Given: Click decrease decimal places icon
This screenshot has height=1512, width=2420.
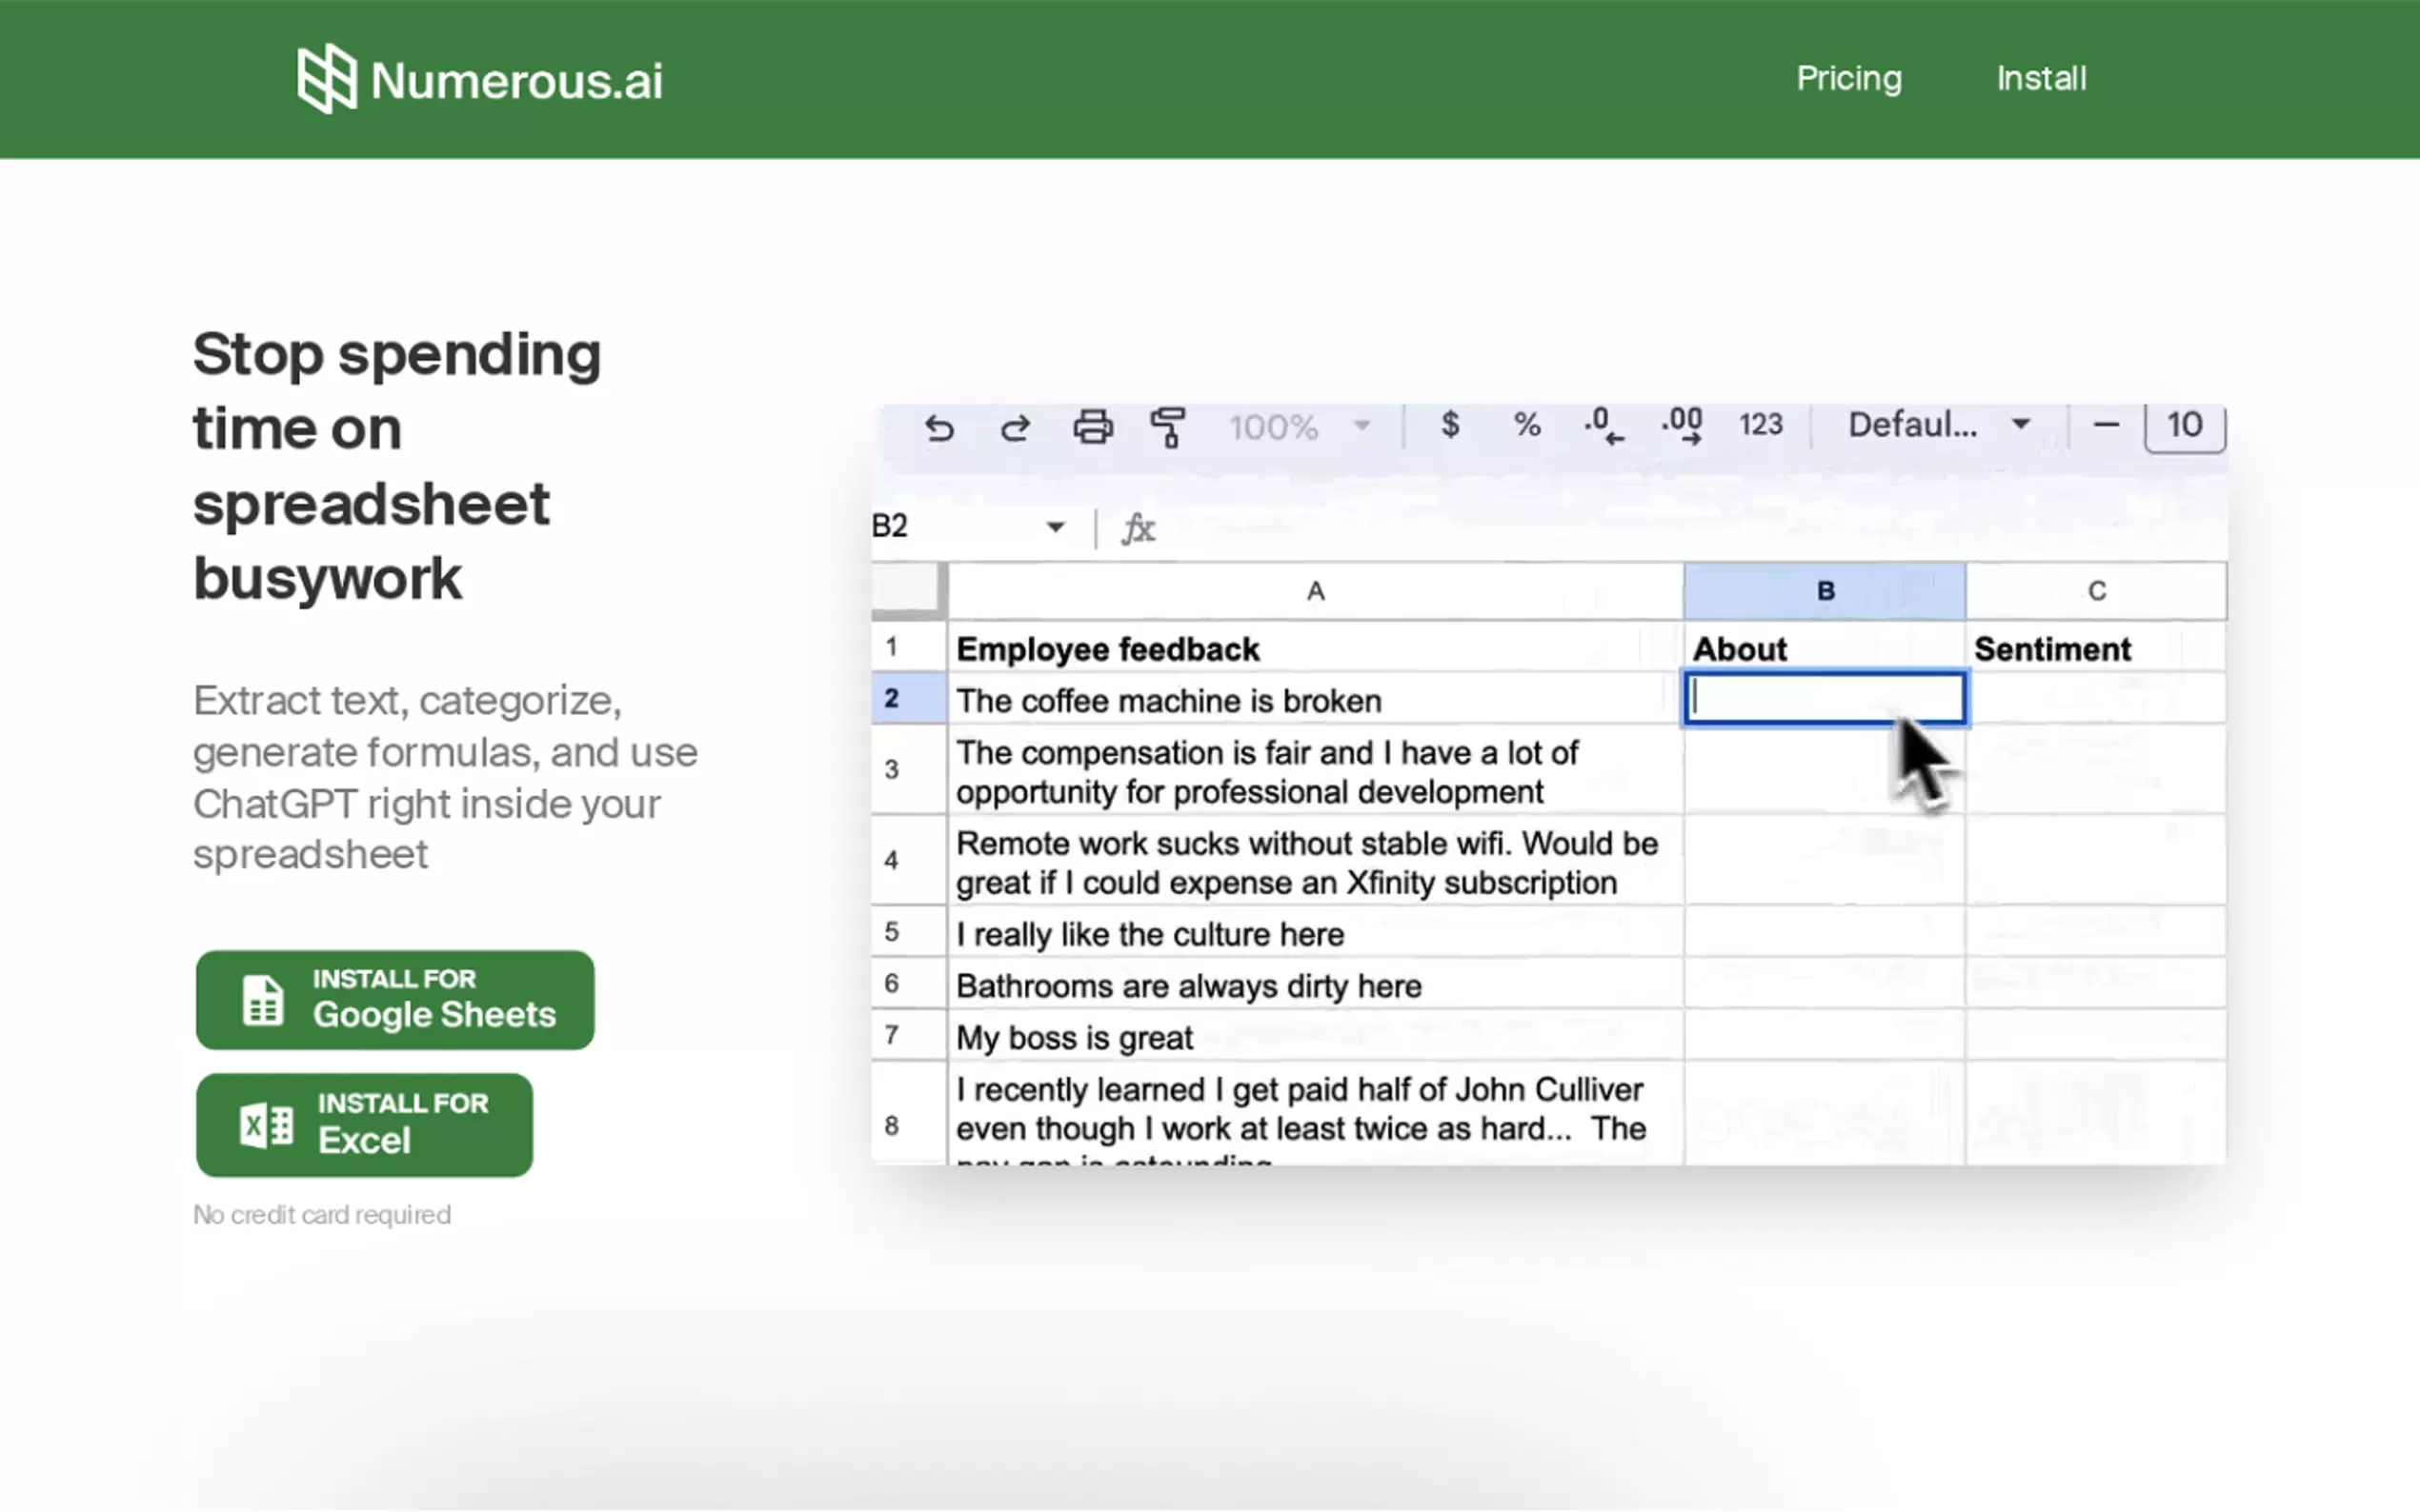Looking at the screenshot, I should pos(1603,426).
